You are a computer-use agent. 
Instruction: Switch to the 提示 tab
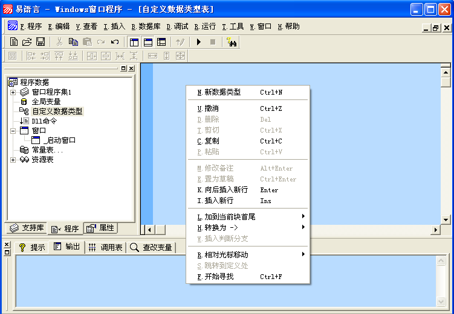tap(31, 247)
